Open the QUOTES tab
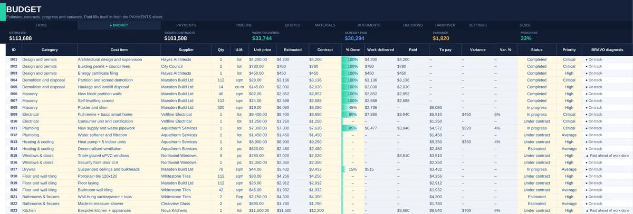Image resolution: width=633 pixels, height=214 pixels. pyautogui.click(x=293, y=25)
